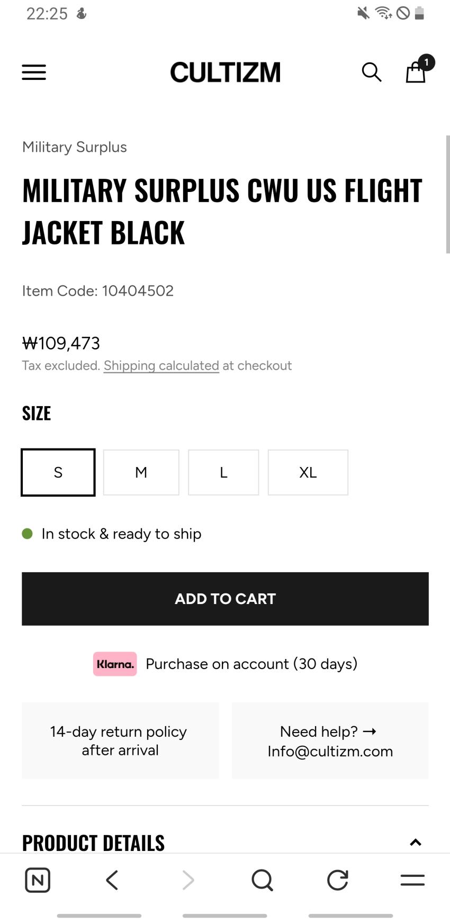Select size S option
This screenshot has height=924, width=450.
click(58, 472)
